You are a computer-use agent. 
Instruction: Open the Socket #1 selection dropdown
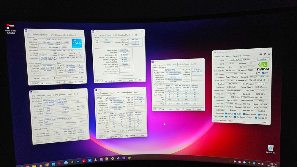48,78
